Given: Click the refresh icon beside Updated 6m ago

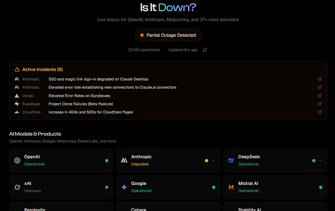Looking at the screenshot, I should 205,50.
